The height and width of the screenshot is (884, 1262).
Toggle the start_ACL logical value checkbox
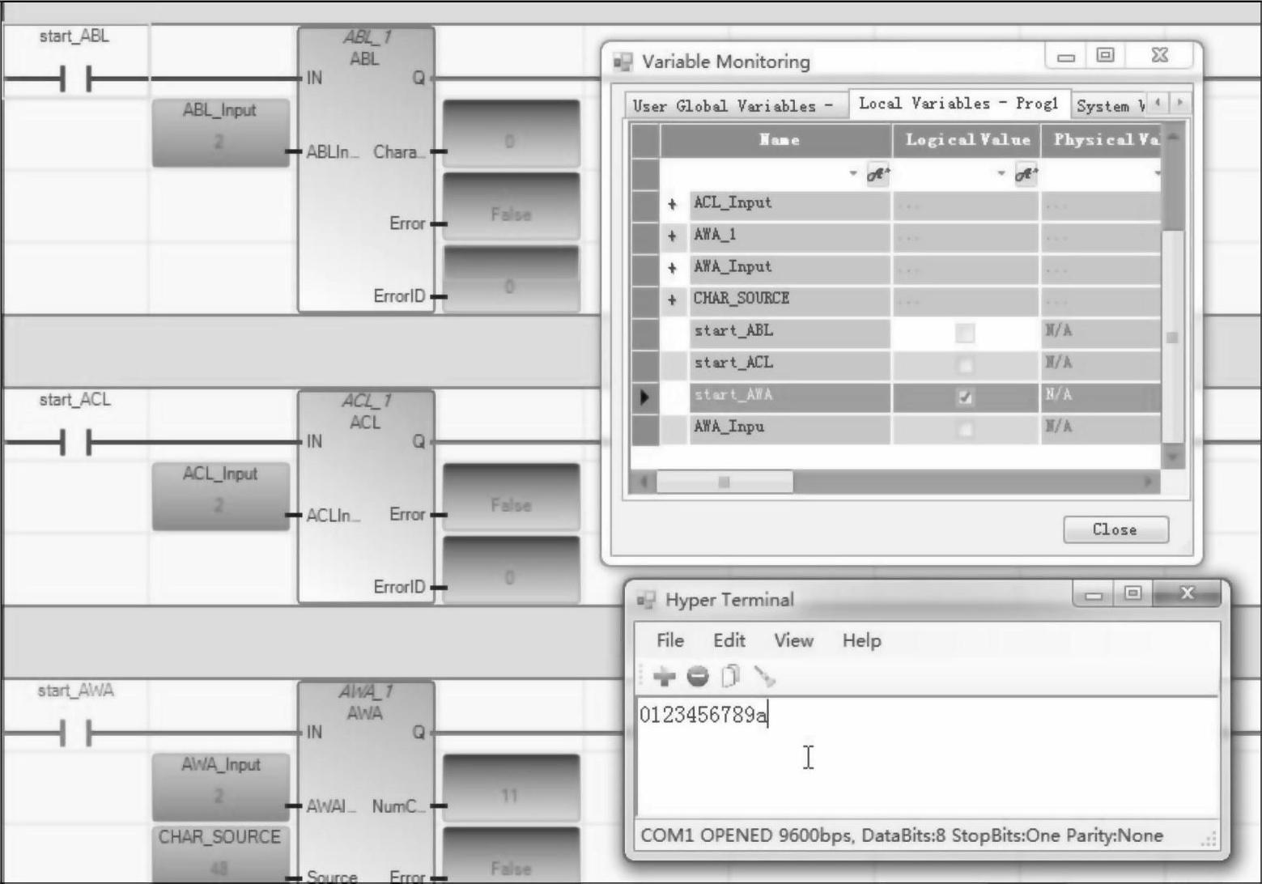point(965,365)
